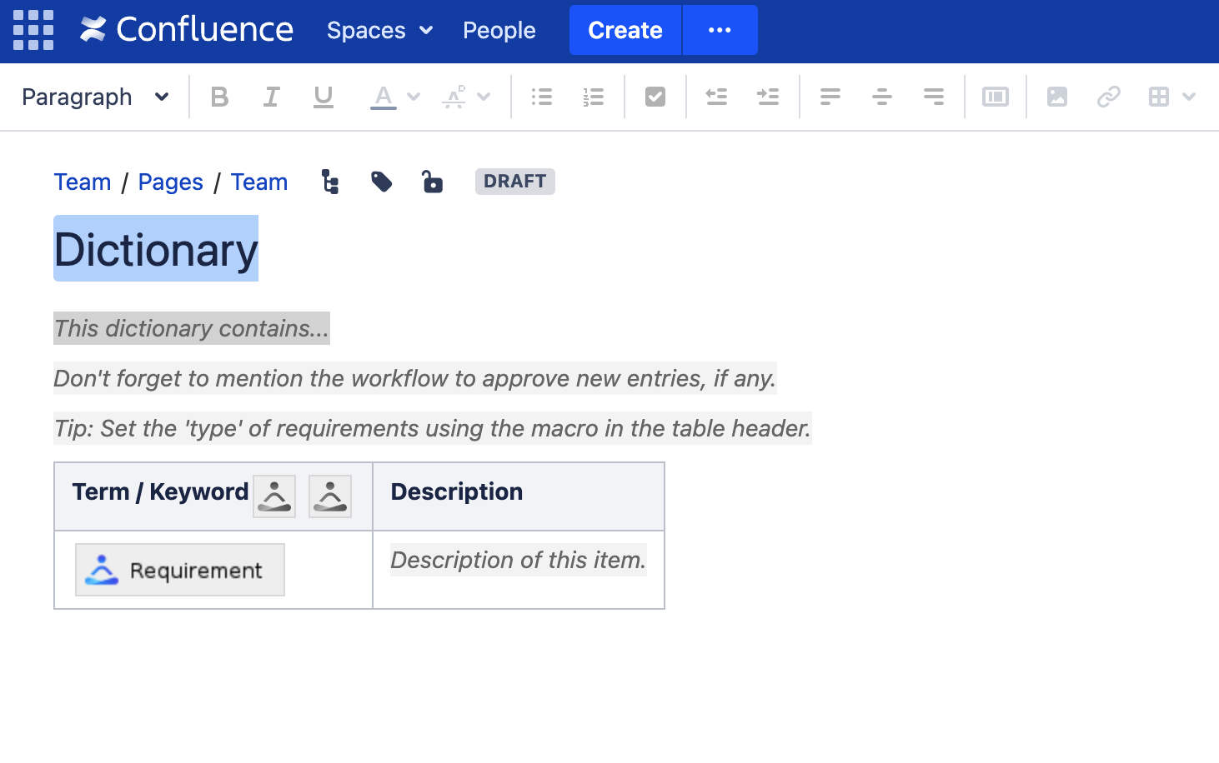Insert an image into the page

click(x=1056, y=97)
